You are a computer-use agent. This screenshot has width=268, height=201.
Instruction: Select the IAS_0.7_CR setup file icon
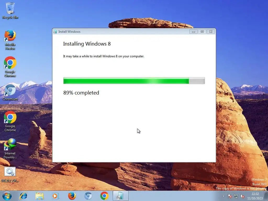10,174
